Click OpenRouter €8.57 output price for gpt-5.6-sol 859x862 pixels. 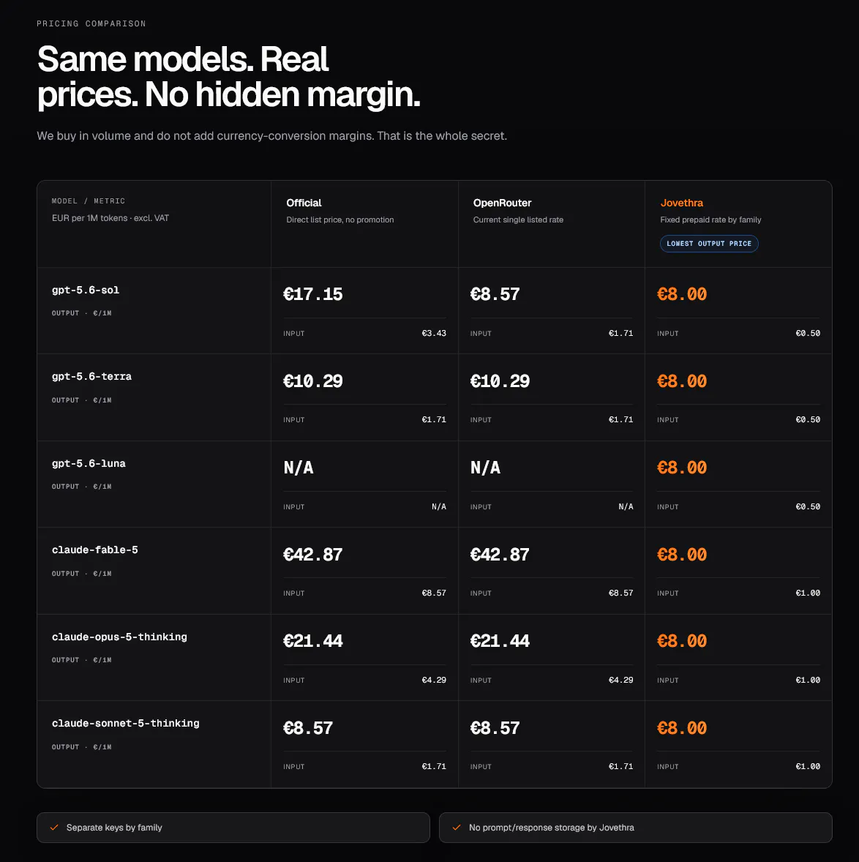click(x=495, y=294)
